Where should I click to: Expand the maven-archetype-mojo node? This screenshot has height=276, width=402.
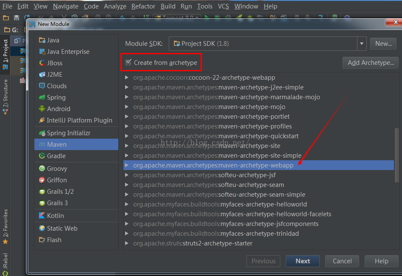(127, 106)
